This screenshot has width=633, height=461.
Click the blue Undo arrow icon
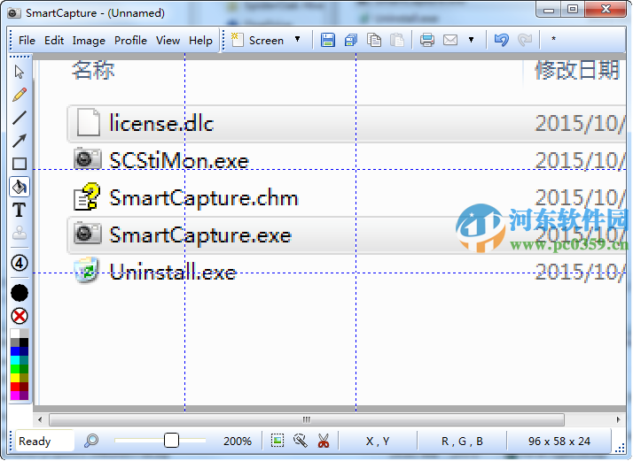pyautogui.click(x=502, y=40)
